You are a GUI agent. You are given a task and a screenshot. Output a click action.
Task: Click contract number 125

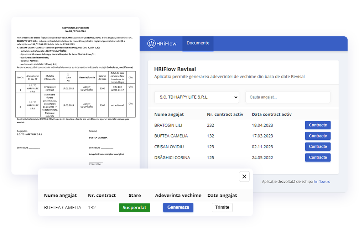[x=210, y=157]
